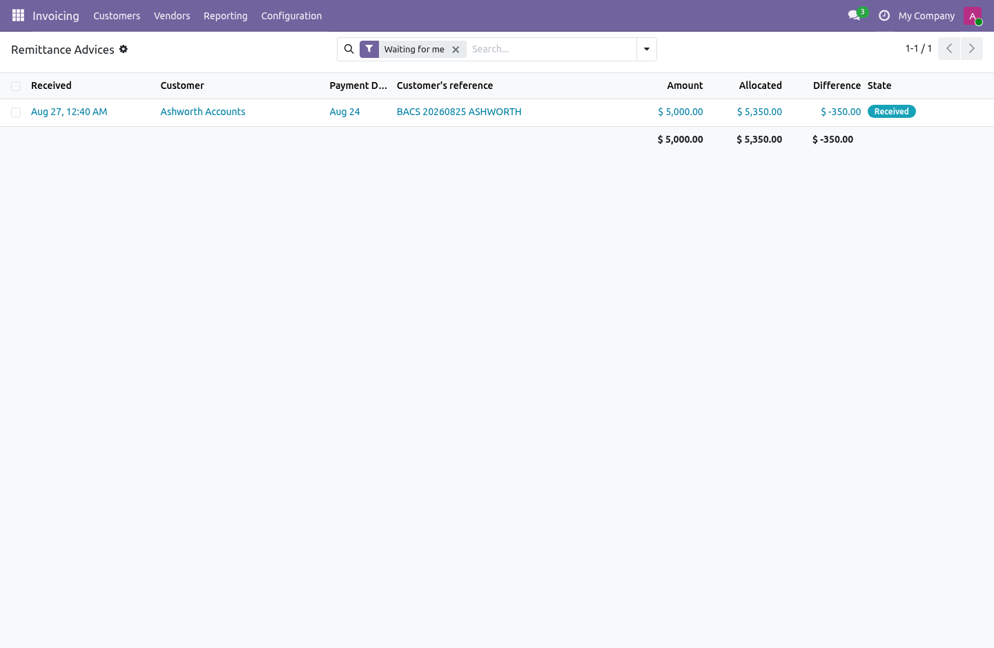Open the Reporting menu

point(226,16)
